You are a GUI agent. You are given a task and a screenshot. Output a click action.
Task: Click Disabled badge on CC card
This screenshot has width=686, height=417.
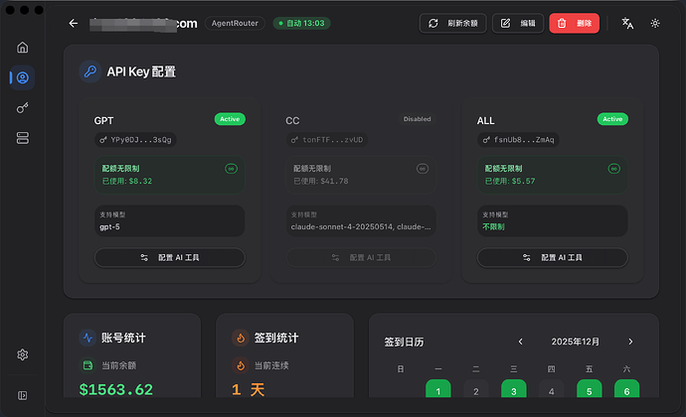417,119
